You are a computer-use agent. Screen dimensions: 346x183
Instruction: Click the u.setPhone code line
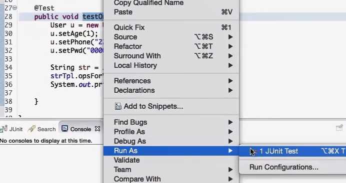[77, 42]
